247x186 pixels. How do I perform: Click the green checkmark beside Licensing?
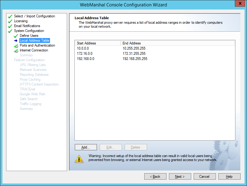pos(10,21)
